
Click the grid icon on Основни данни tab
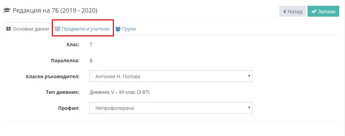coord(9,29)
